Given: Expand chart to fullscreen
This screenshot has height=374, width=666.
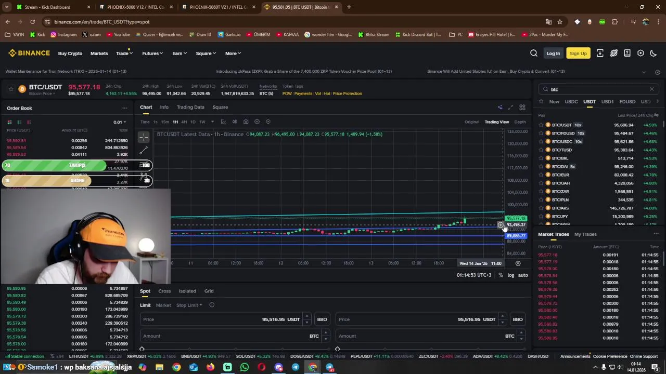Looking at the screenshot, I should [510, 108].
